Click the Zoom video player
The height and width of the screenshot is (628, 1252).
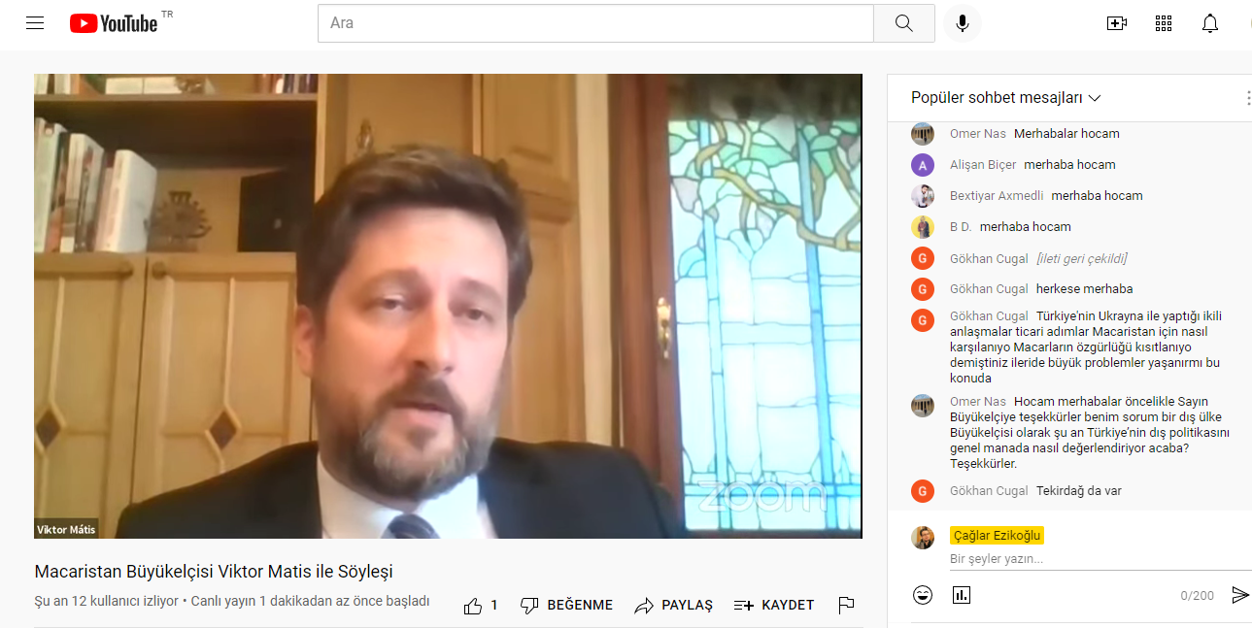448,306
